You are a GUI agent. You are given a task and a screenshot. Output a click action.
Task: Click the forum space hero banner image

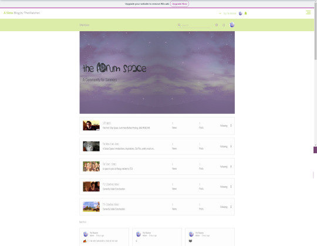pos(157,72)
